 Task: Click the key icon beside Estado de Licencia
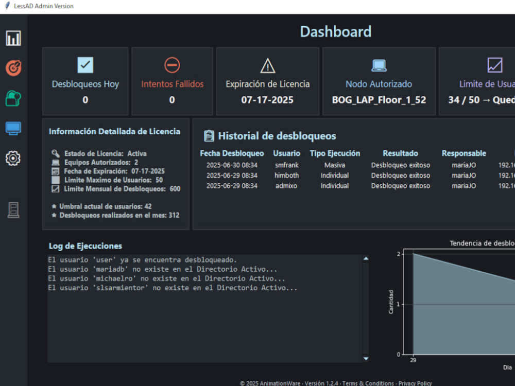[x=56, y=153]
